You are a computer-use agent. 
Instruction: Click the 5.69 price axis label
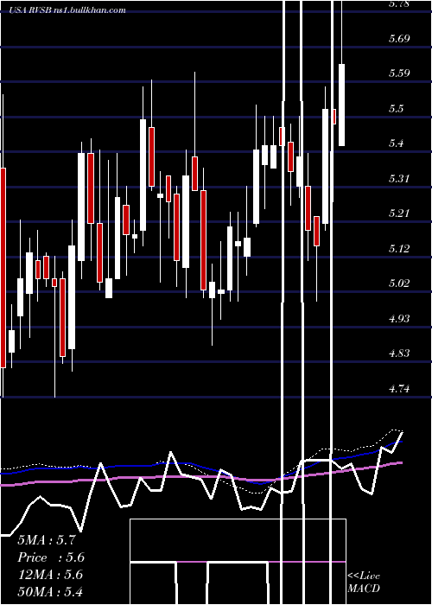point(399,38)
